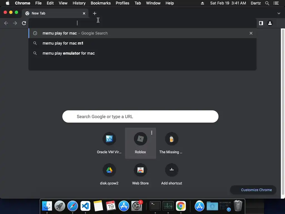This screenshot has height=214, width=285.
Task: Click the eject icon in menu bar
Action: click(203, 3)
